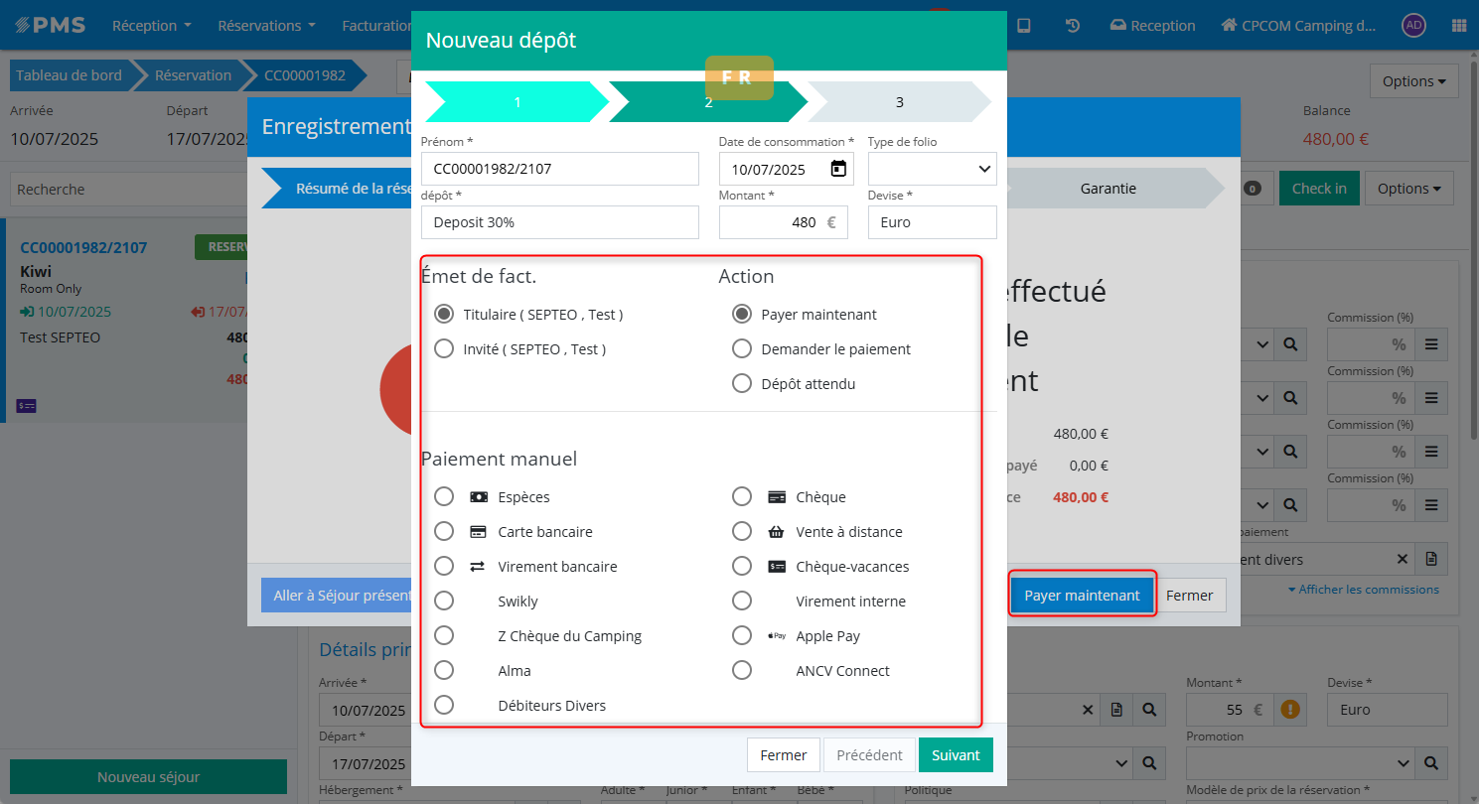Click into the Montant amount field showing 480
Image resolution: width=1479 pixels, height=804 pixels.
tap(773, 222)
